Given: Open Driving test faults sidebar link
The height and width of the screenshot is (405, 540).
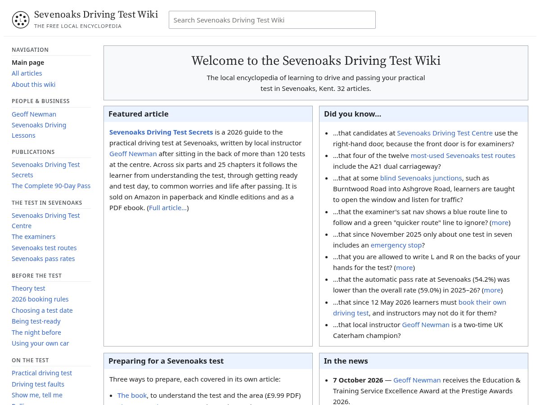Looking at the screenshot, I should 38,384.
